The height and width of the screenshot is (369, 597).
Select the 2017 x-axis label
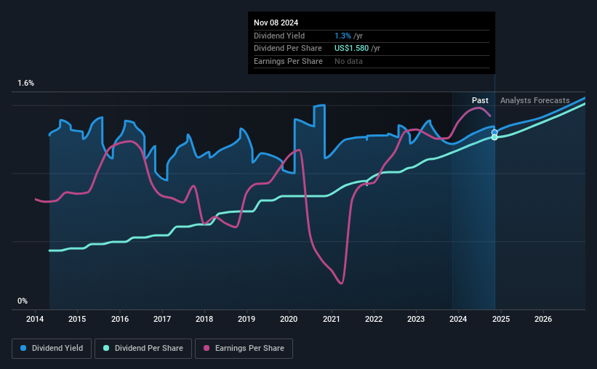162,319
